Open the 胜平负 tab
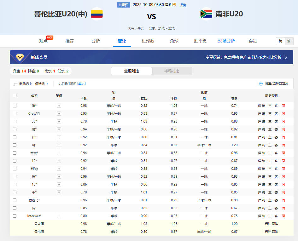The width and height of the screenshot is (298, 241). (x=200, y=41)
